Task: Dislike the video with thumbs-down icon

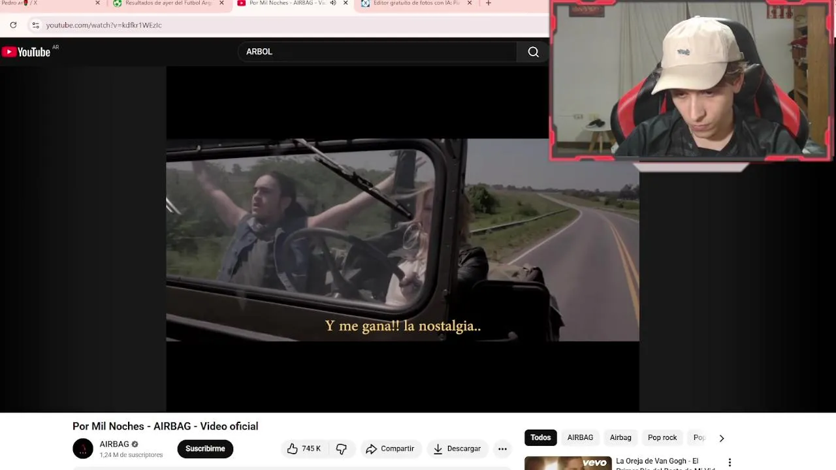Action: pos(341,448)
